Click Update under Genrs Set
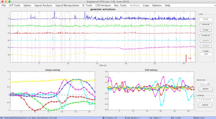This screenshot has height=119, width=216. [205, 89]
